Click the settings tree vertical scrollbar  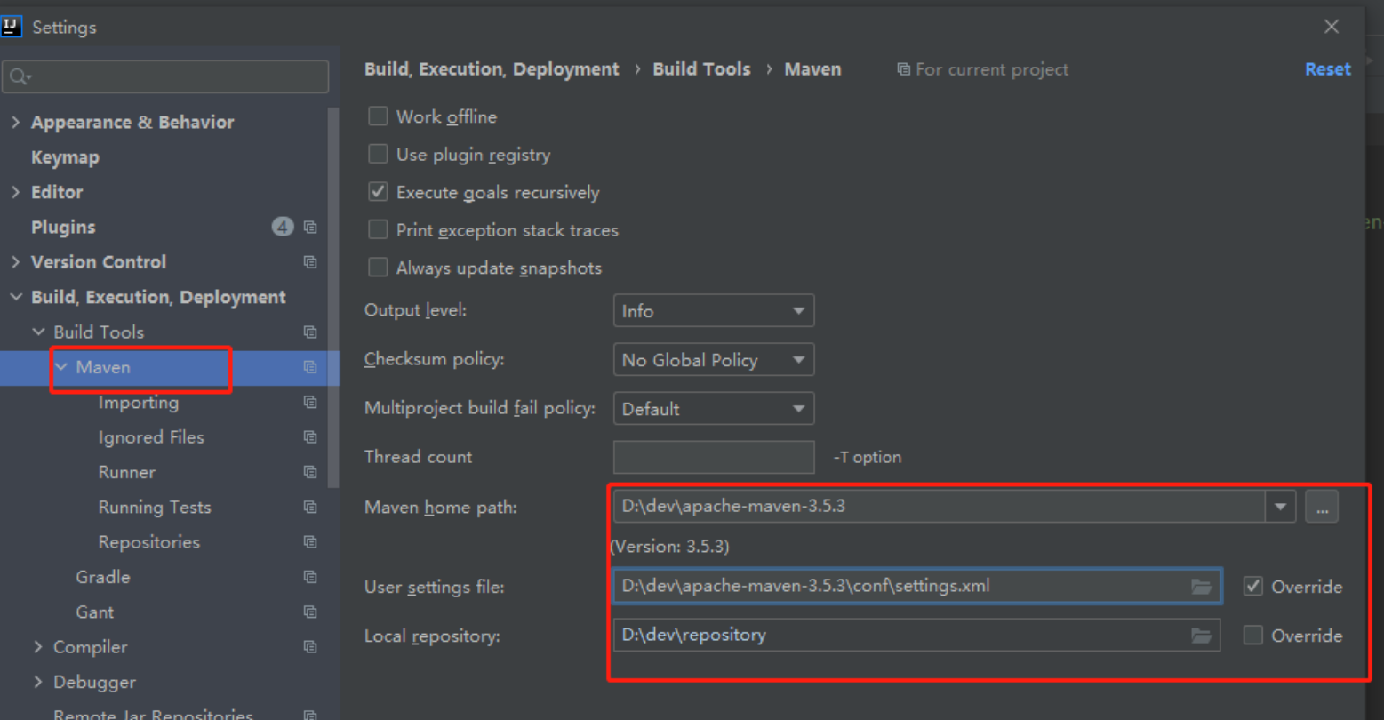tap(333, 293)
